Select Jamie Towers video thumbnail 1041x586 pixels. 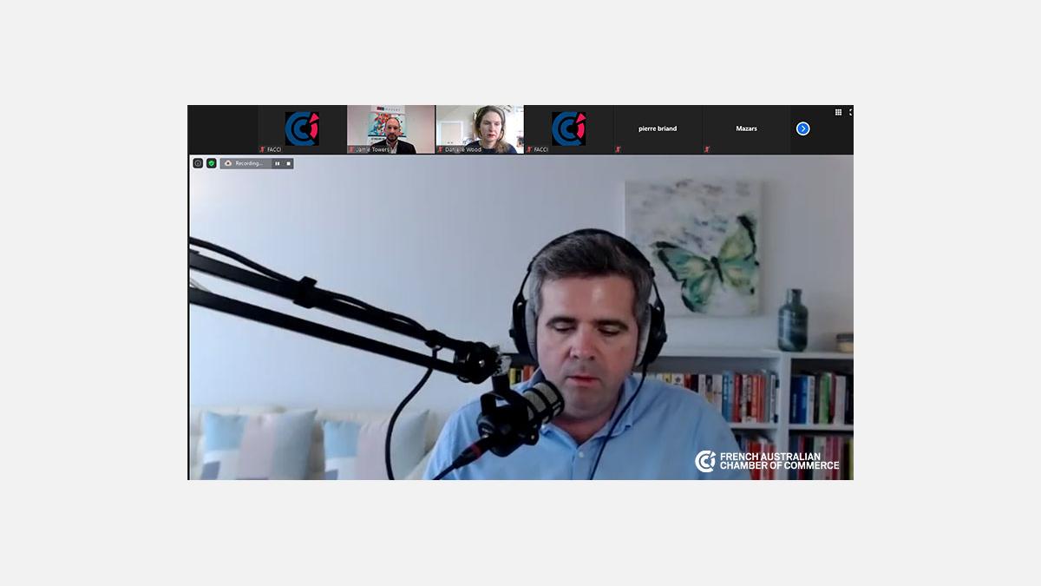point(391,128)
